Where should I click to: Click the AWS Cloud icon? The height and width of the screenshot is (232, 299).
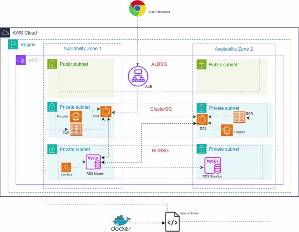tap(5, 33)
